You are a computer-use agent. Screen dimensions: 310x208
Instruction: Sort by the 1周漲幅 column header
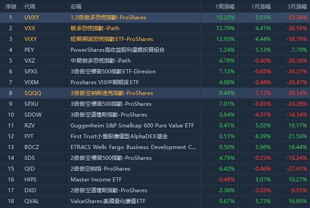click(225, 7)
